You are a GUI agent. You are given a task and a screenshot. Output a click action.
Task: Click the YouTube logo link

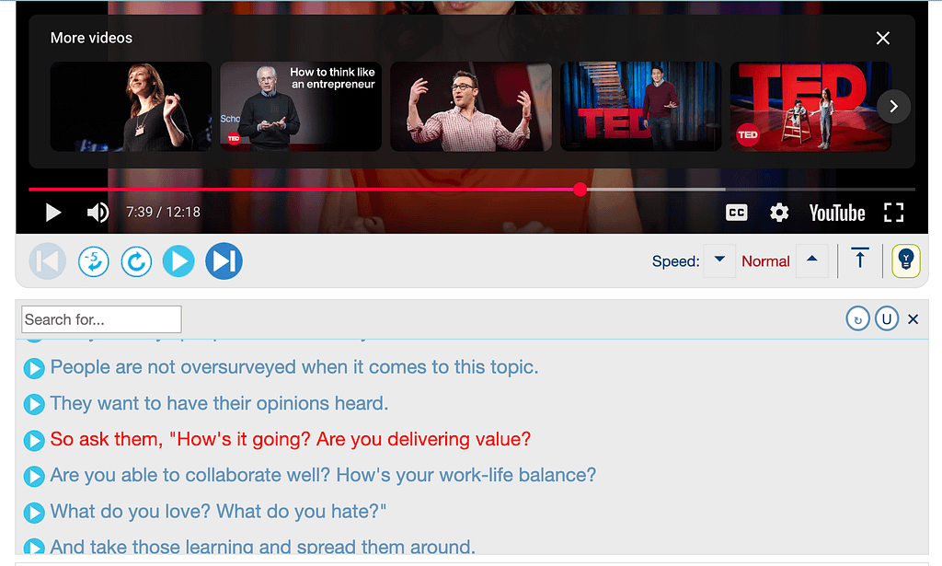(x=836, y=213)
